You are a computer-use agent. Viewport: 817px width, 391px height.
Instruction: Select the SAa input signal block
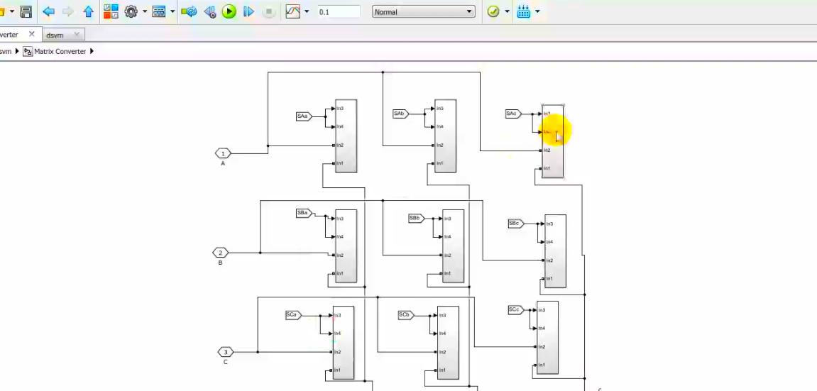303,116
